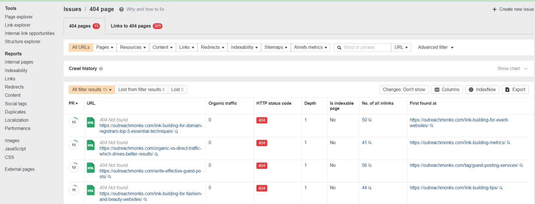Toggle the 'Changes: Don't show' setting
The height and width of the screenshot is (204, 535).
click(404, 89)
